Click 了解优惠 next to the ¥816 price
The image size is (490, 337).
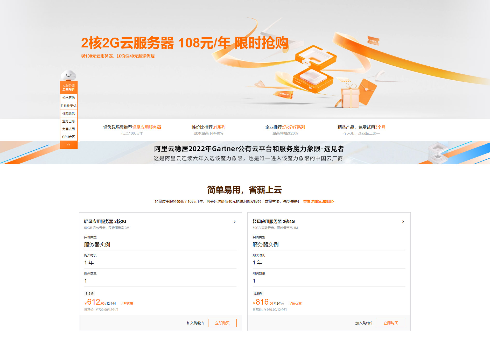click(x=295, y=303)
